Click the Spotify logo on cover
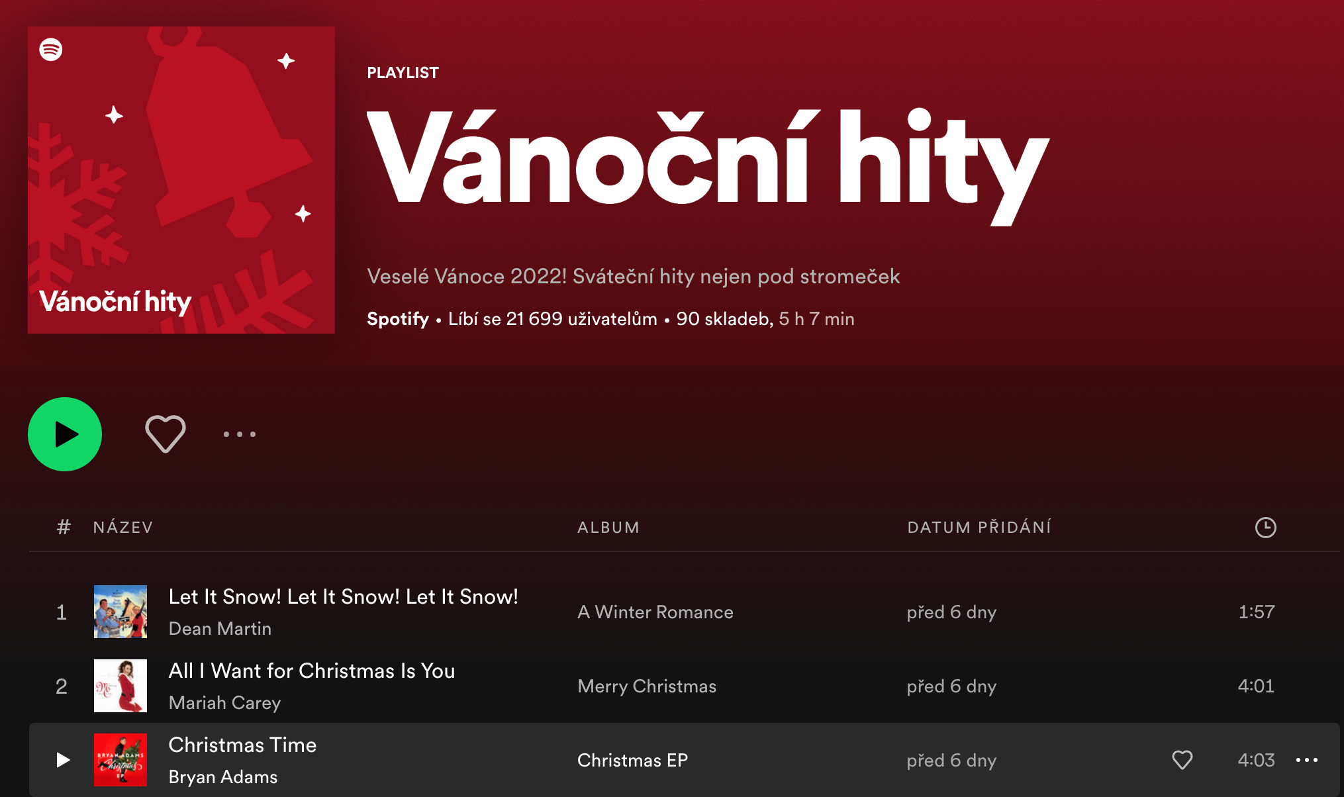This screenshot has height=797, width=1344. 51,50
